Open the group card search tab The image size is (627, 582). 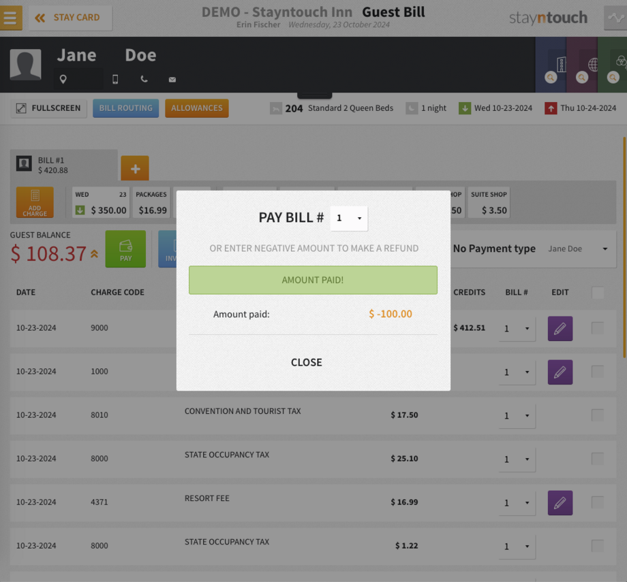point(613,65)
